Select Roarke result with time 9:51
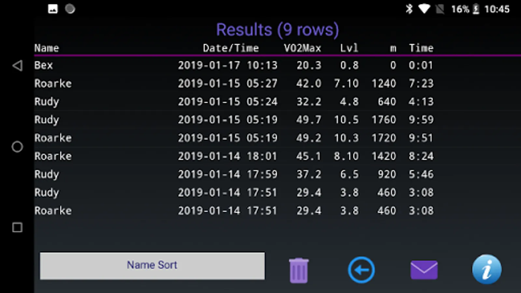The height and width of the screenshot is (293, 521). pos(228,138)
